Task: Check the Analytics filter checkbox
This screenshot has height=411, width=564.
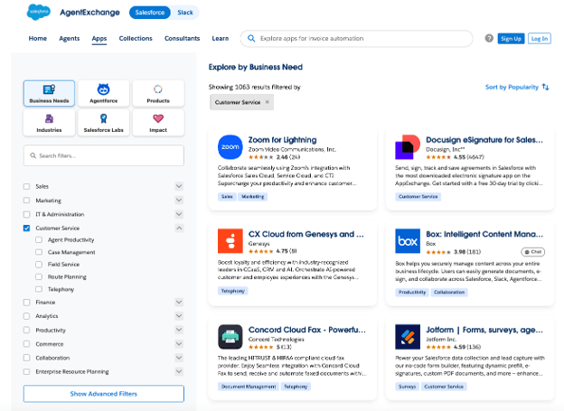Action: [26, 316]
